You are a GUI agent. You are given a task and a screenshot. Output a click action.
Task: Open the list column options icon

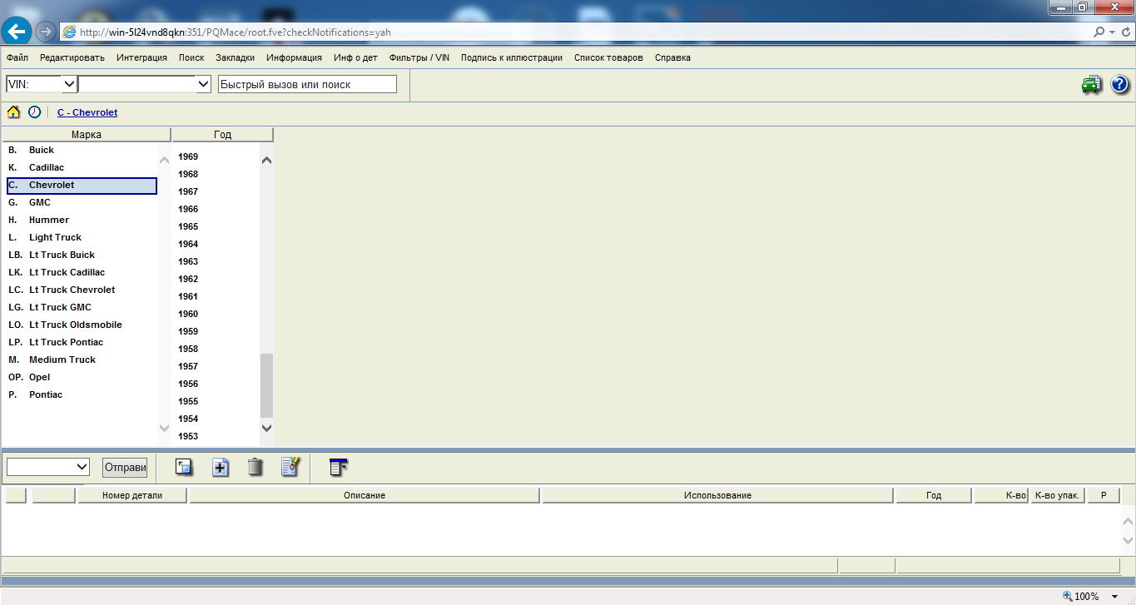point(338,467)
